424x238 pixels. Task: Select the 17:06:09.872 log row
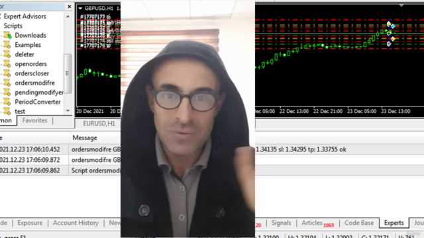coord(212,160)
